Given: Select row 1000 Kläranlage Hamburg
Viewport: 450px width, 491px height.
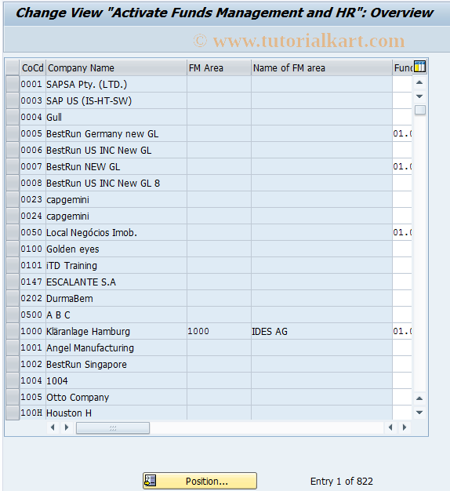Looking at the screenshot, I should coord(13,331).
